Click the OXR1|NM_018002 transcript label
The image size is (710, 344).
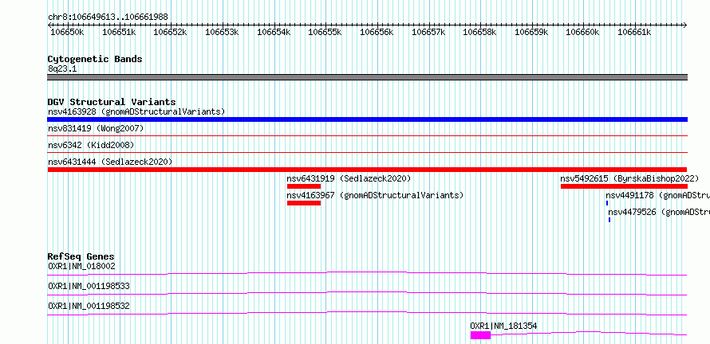[x=81, y=266]
